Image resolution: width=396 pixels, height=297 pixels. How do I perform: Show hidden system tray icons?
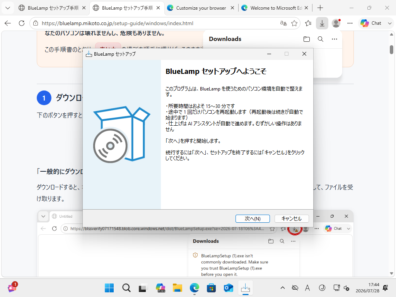point(283,288)
